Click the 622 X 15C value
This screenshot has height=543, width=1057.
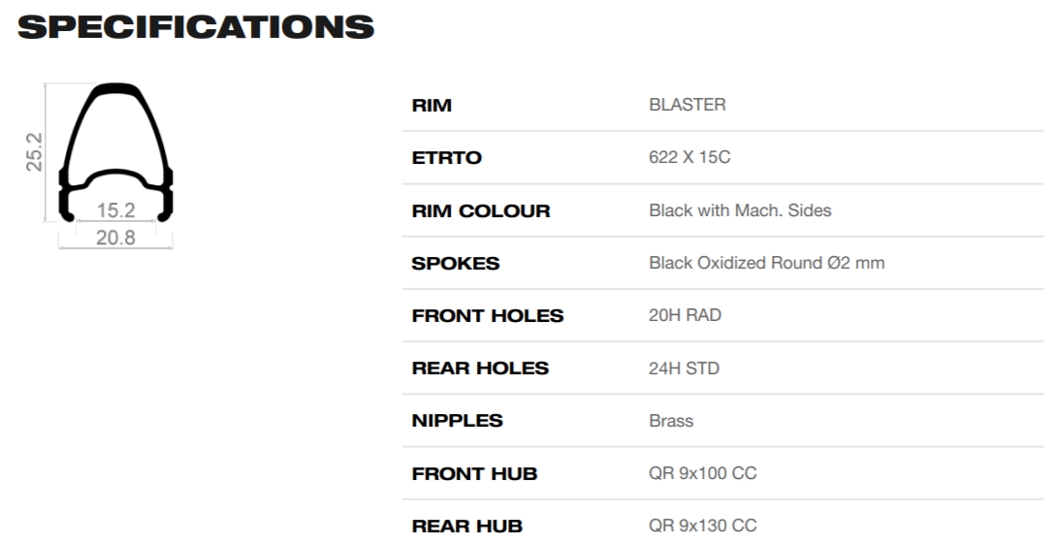(x=689, y=158)
